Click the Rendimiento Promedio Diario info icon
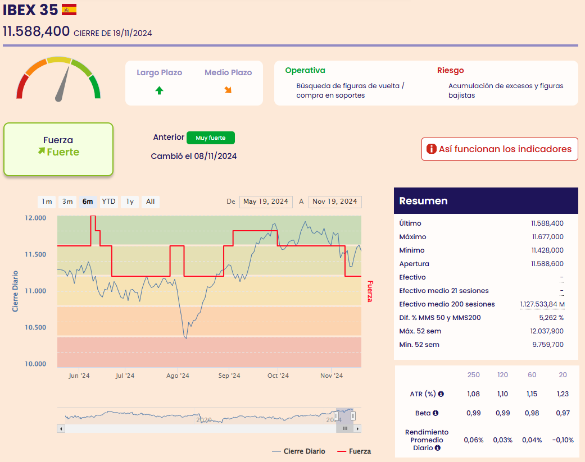585x462 pixels. click(x=438, y=448)
